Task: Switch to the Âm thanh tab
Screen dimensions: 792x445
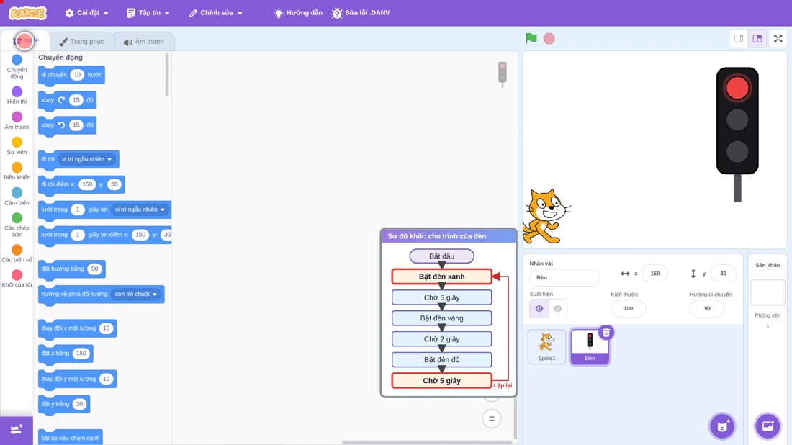Action: tap(144, 42)
